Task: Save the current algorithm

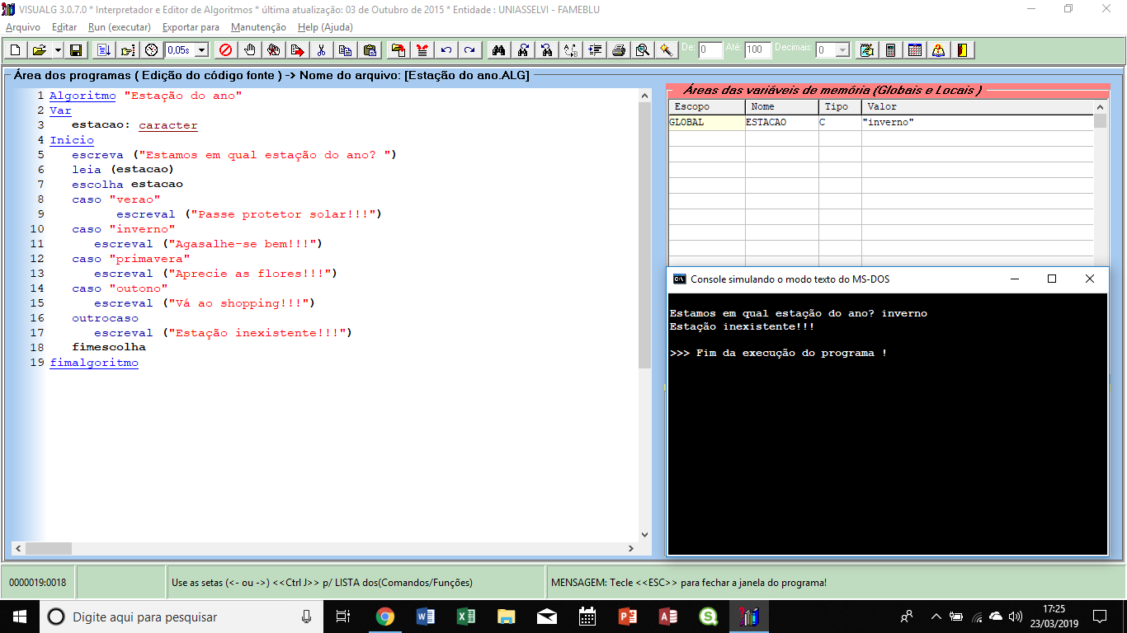Action: (76, 50)
